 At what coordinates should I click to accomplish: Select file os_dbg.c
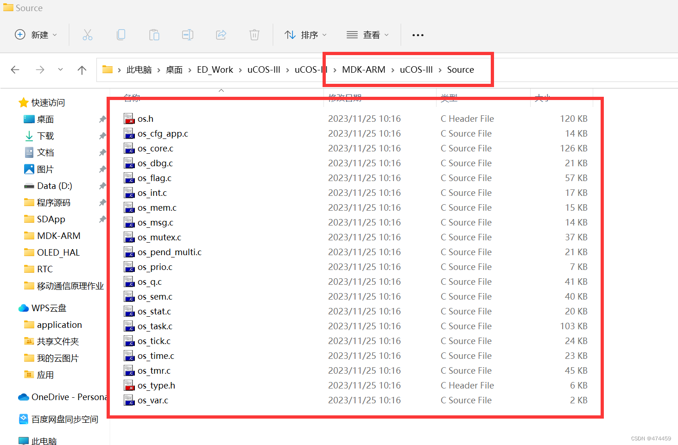click(x=155, y=163)
